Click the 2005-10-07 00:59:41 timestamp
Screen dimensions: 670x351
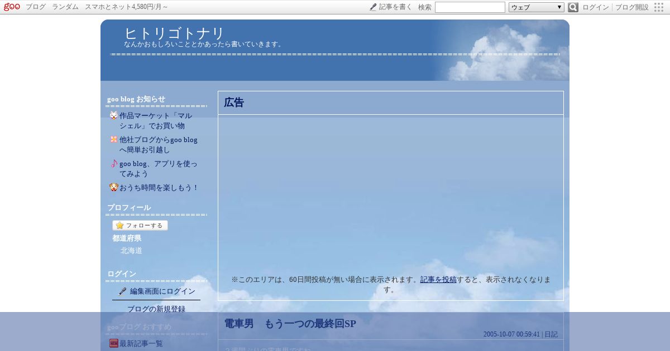(x=511, y=334)
